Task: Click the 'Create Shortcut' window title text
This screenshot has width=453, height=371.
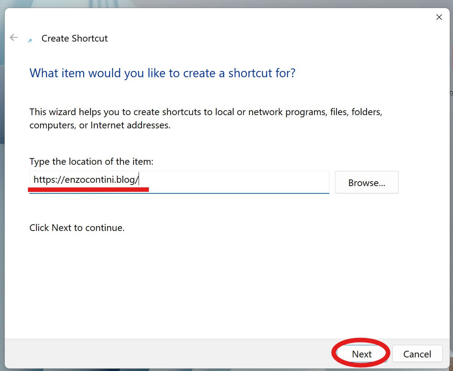Action: coord(74,38)
